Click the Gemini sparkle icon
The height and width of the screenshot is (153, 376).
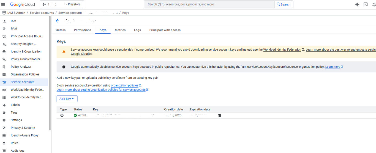[357, 4]
